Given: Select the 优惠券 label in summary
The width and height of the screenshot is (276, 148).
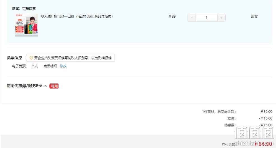Looking at the screenshot, I should [230, 125].
